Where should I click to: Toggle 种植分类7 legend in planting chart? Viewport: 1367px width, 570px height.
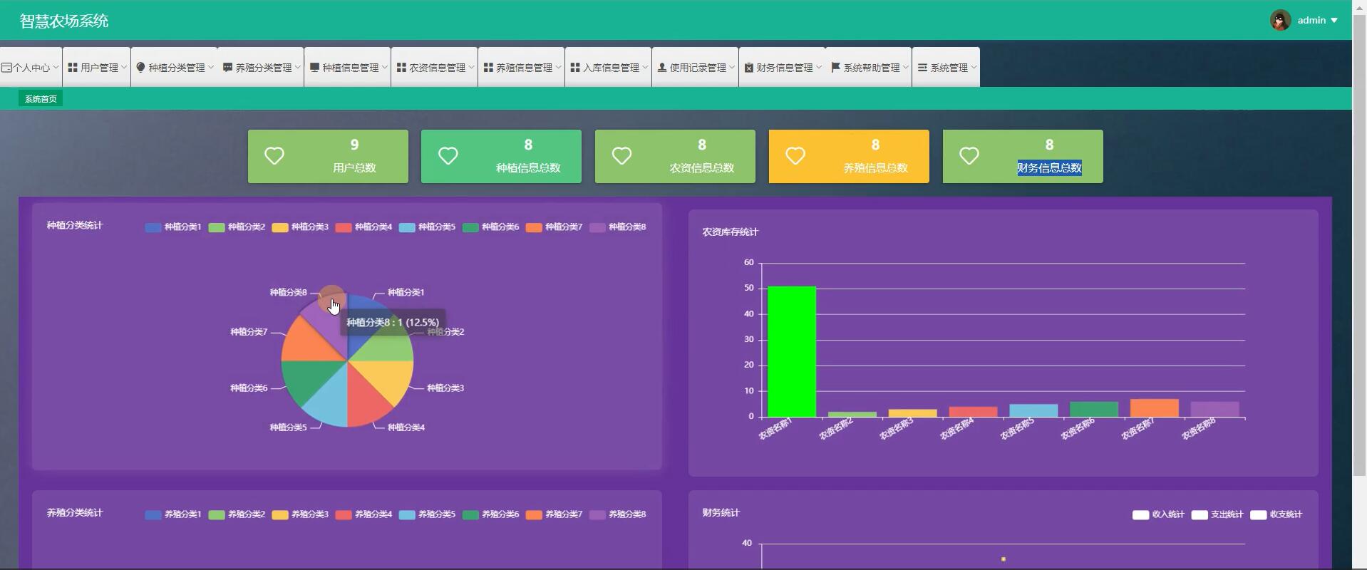(554, 227)
